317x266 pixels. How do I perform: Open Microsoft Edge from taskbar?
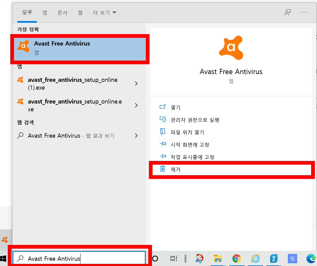coord(311,258)
